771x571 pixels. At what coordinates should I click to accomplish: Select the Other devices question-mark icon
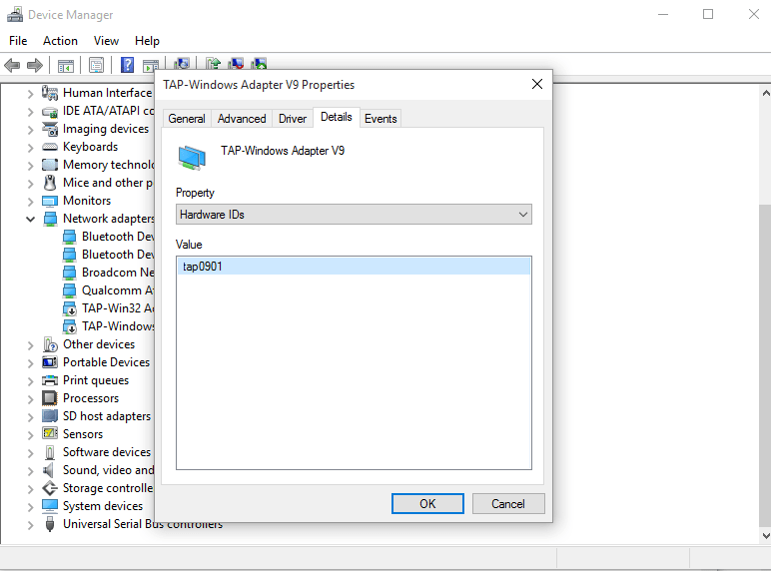click(x=50, y=344)
